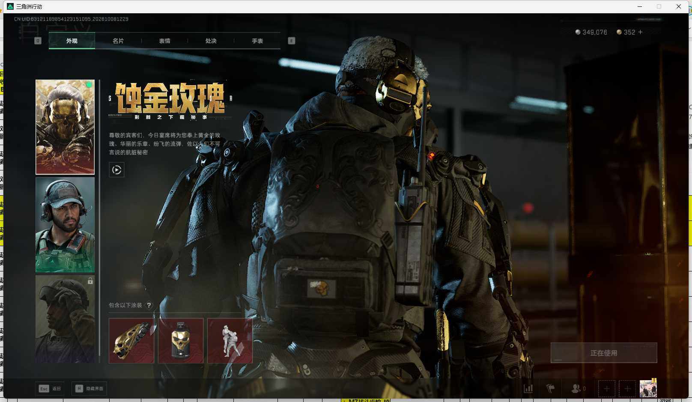Select the gold skull mask skin thumbnail
Screen dimensions: 692x402
pos(65,127)
